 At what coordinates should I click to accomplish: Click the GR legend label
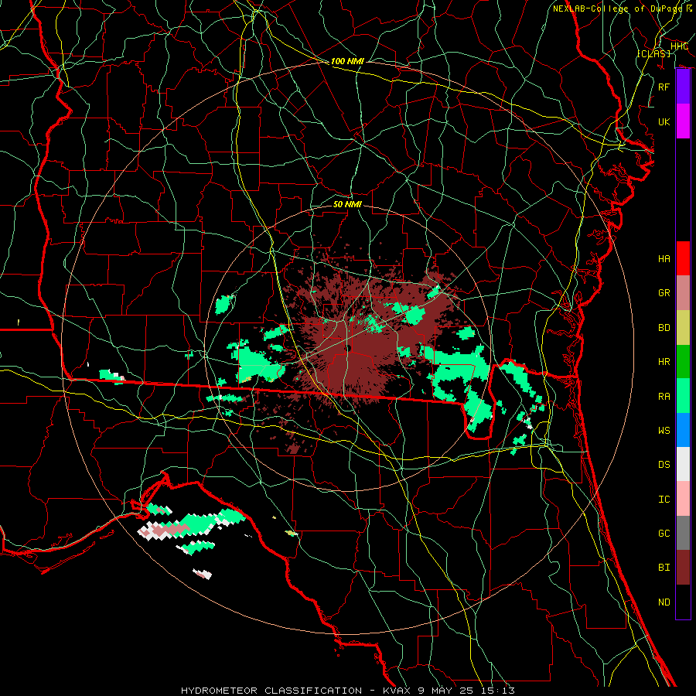(664, 293)
